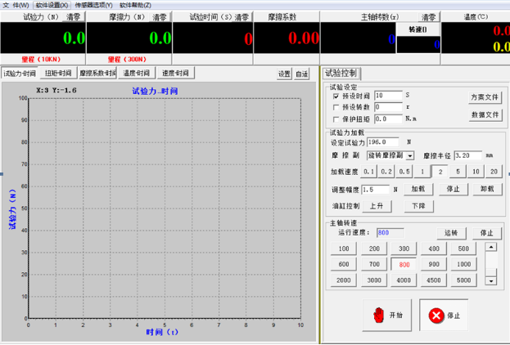
Task: Switch to the 温度-时间 graph tab
Action: pos(138,73)
